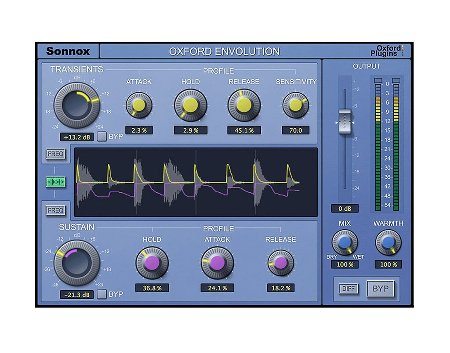The image size is (450, 353).
Task: Click the Release 45.1 % value field
Action: point(244,130)
